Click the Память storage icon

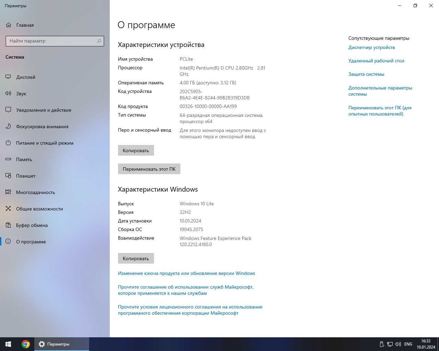8,159
